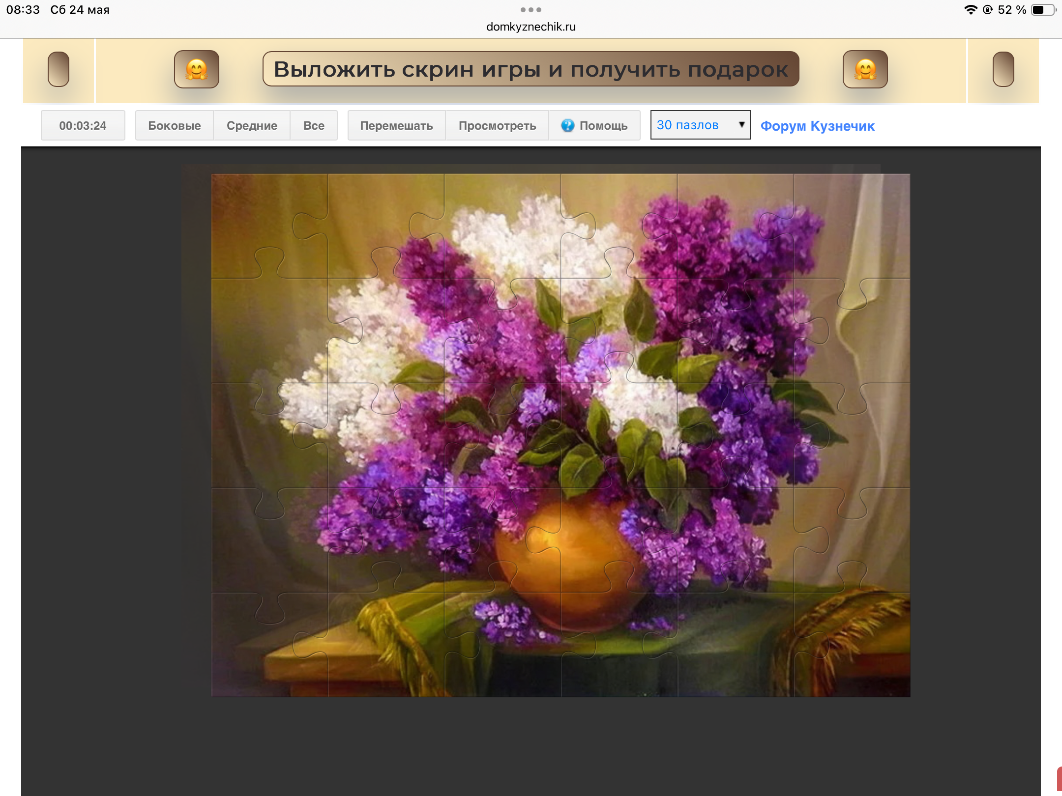Shuffle puzzle with Перемешать button

(x=397, y=125)
